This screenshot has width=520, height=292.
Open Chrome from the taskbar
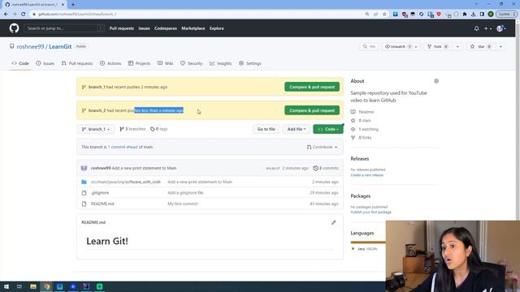[46, 286]
